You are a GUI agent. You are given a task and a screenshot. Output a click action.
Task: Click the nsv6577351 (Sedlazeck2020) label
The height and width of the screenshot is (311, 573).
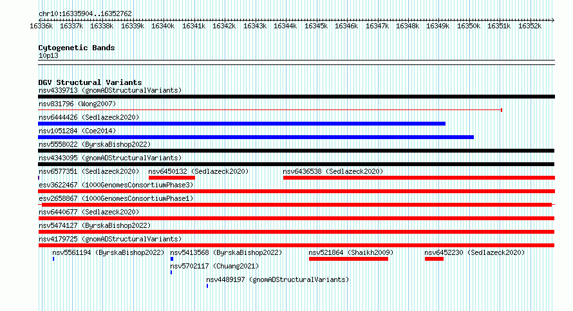[89, 171]
